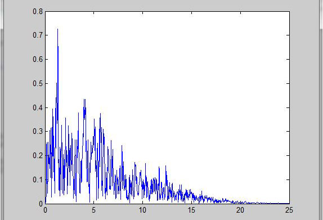Click the y-axis tick label 0.3
323x220 pixels.
(x=38, y=131)
